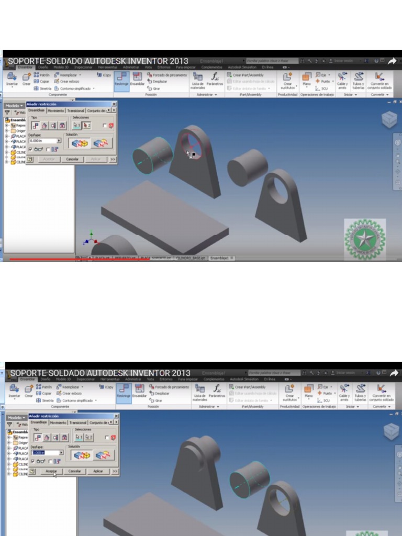Open Lista de materiales in upper frame
This screenshot has height=536, width=402.
(197, 81)
